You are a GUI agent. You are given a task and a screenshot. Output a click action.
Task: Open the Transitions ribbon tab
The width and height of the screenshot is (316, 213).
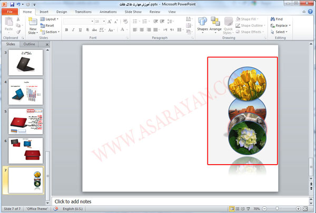click(x=83, y=11)
